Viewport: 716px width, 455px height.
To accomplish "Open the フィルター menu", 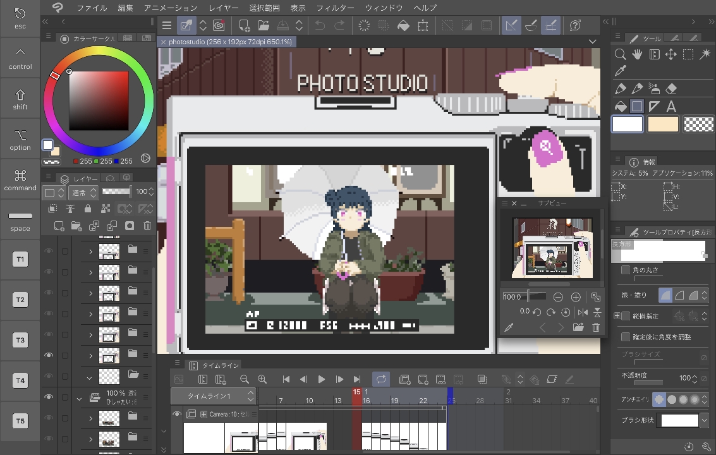I will tap(335, 8).
